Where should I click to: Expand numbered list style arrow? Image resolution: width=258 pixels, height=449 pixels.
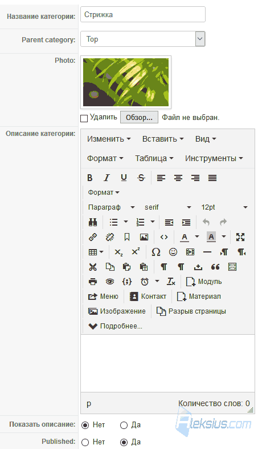(153, 222)
